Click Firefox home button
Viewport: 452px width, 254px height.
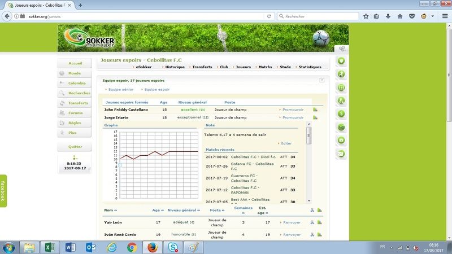click(x=399, y=16)
